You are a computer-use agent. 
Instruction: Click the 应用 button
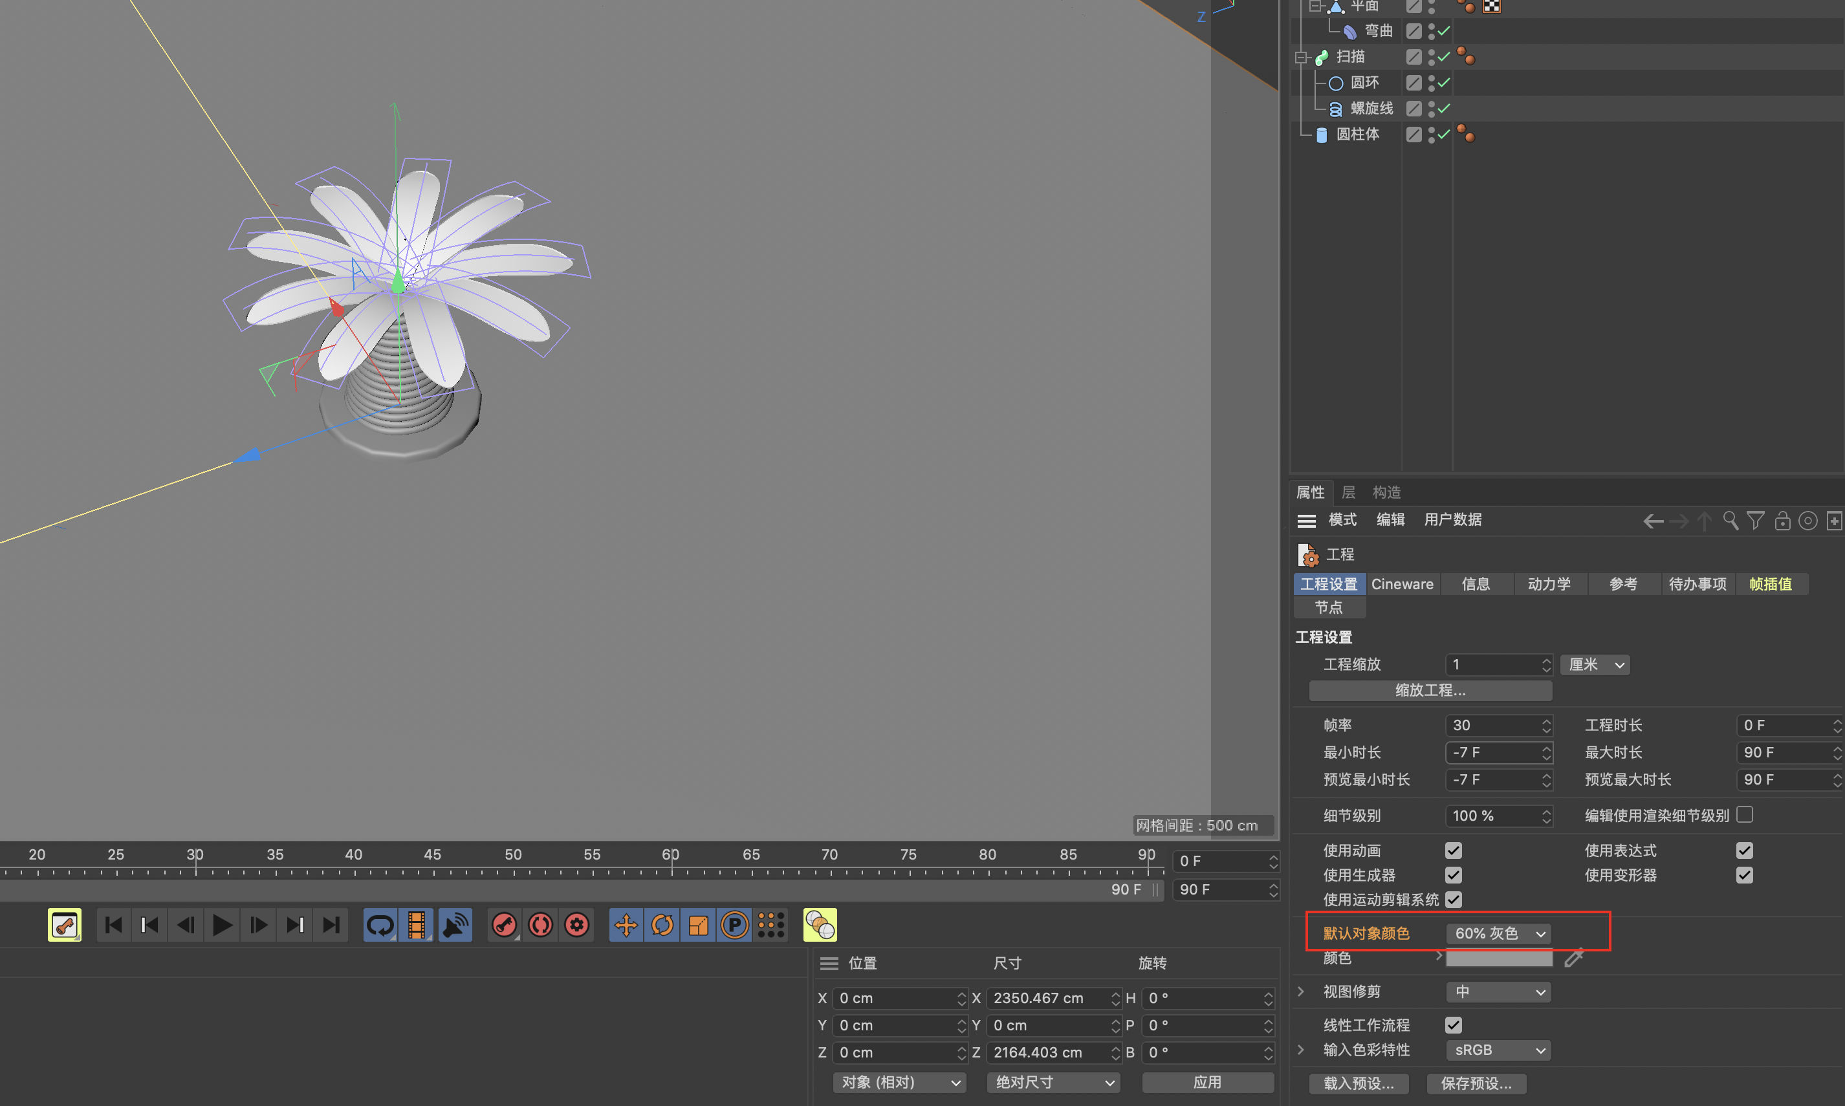tap(1207, 1082)
